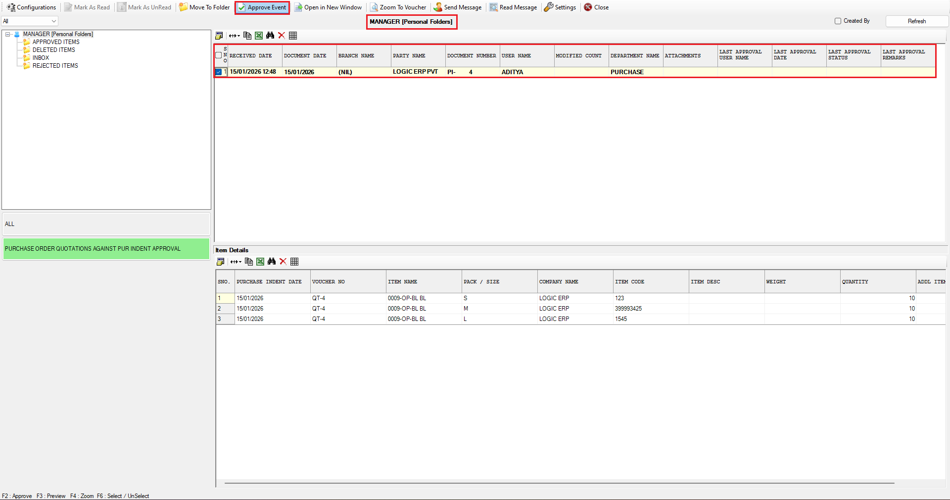Open Zoom To Voucher
Image resolution: width=950 pixels, height=500 pixels.
coord(398,7)
